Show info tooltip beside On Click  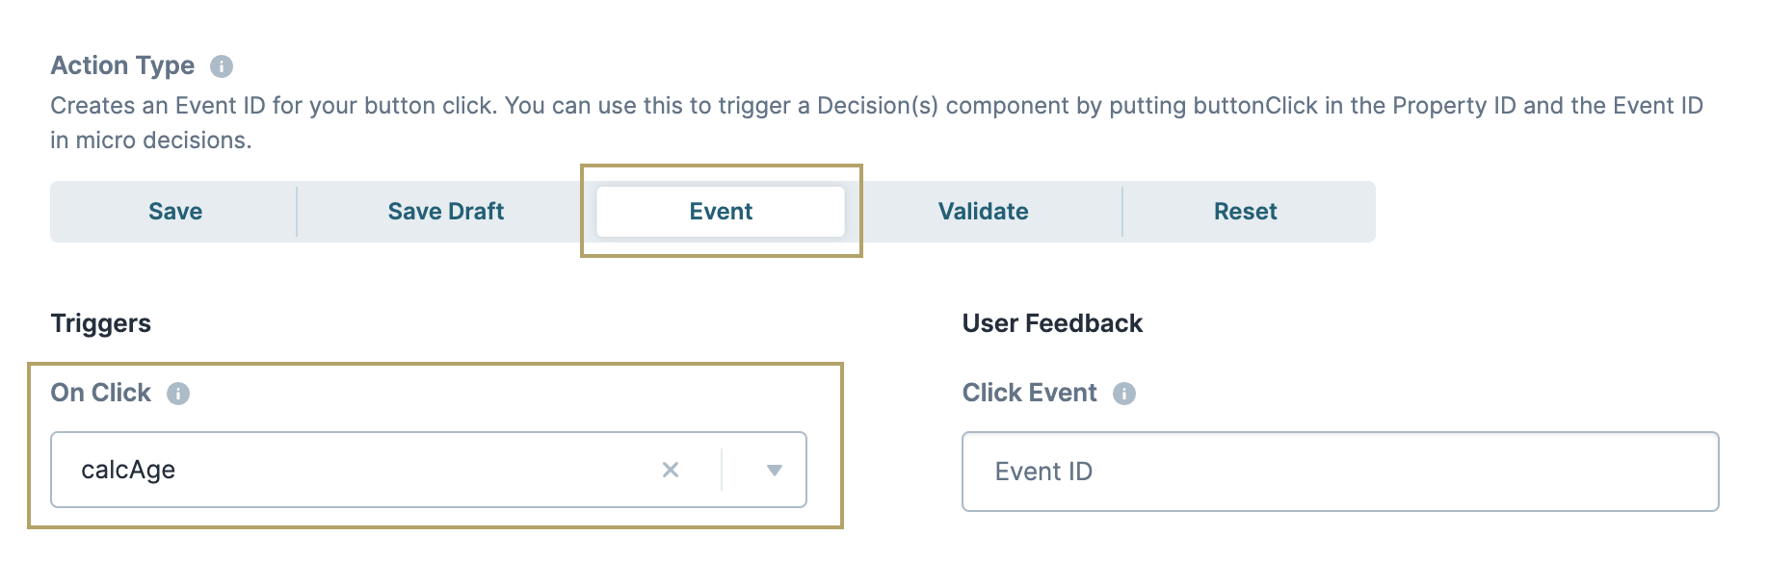point(178,394)
